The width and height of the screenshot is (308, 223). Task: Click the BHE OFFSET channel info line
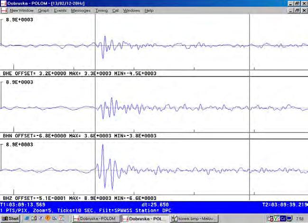point(80,73)
